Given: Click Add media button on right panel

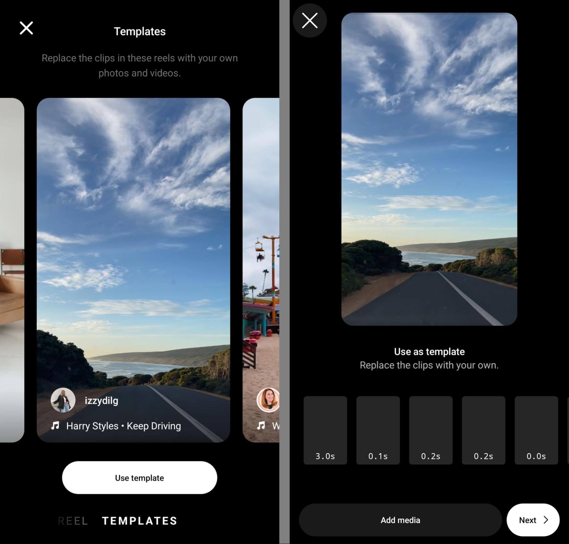Looking at the screenshot, I should click(x=400, y=519).
